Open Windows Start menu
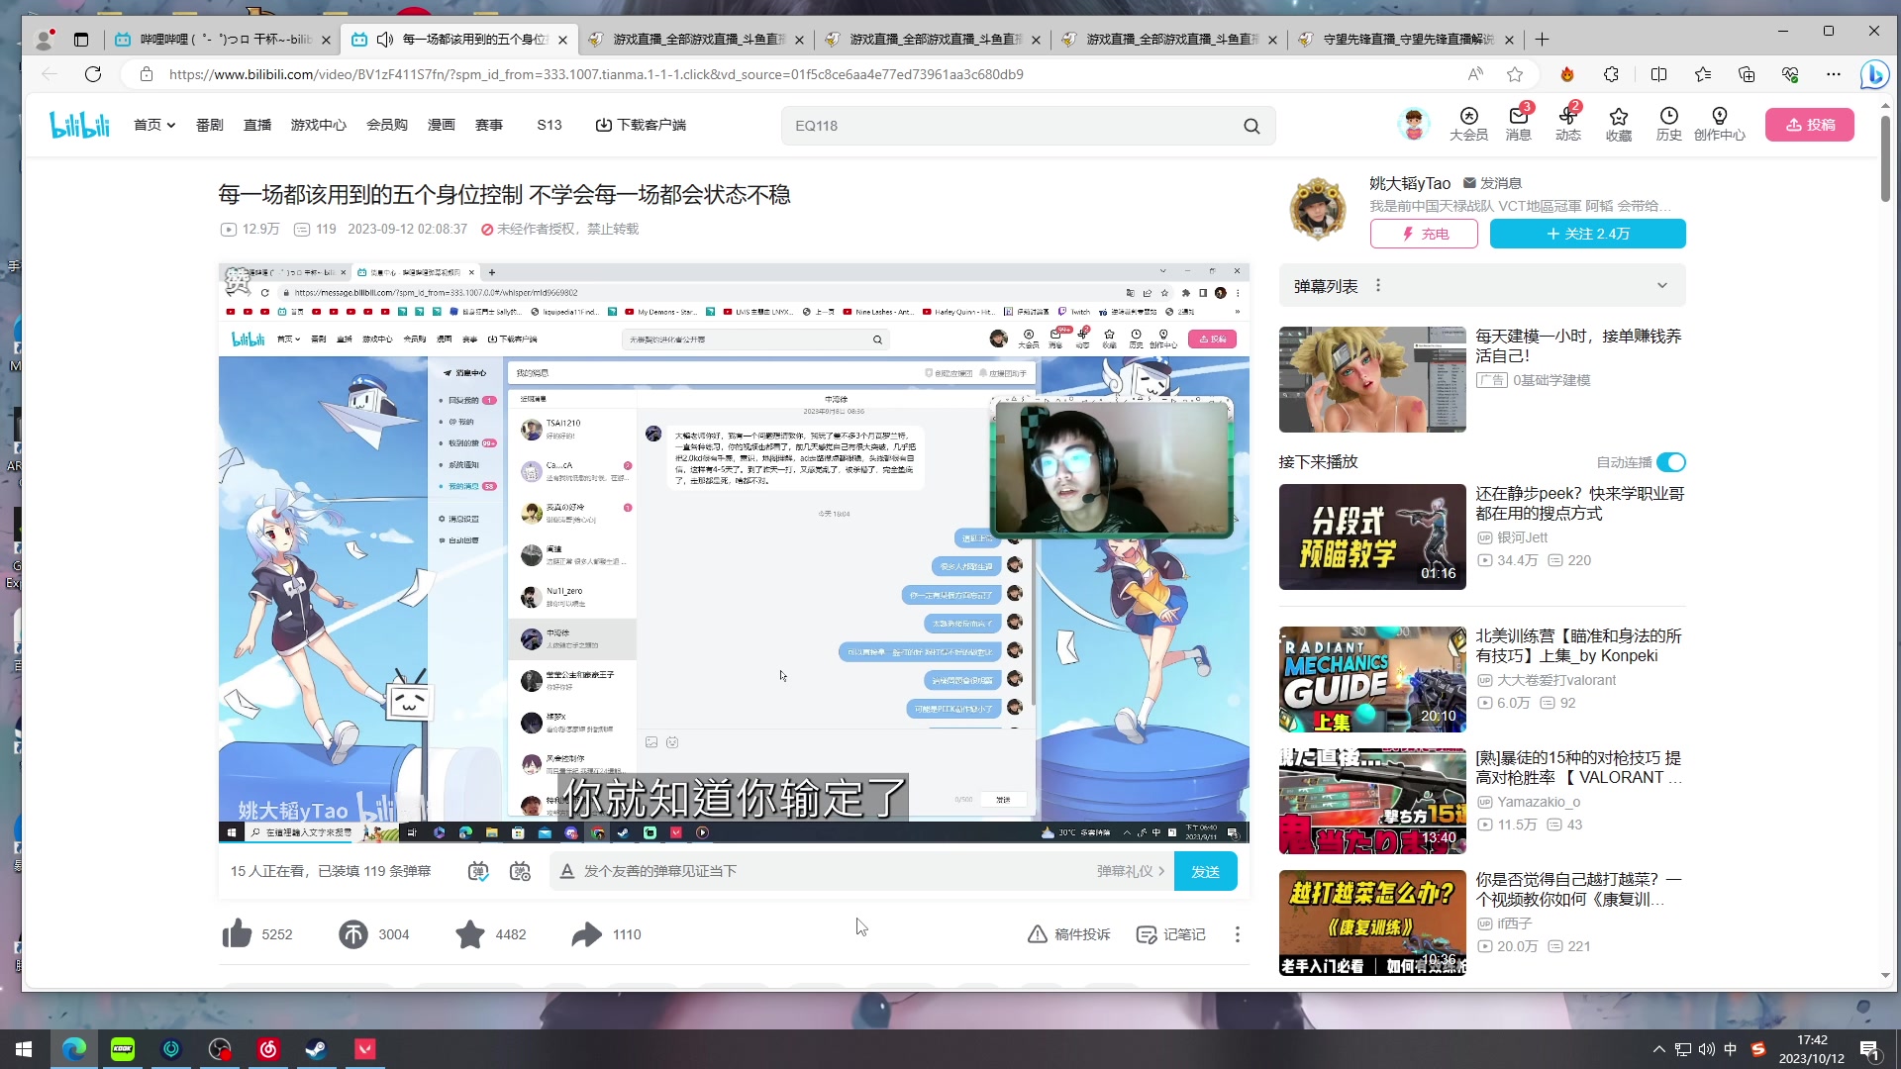Screen dimensions: 1901x1069 24,1049
